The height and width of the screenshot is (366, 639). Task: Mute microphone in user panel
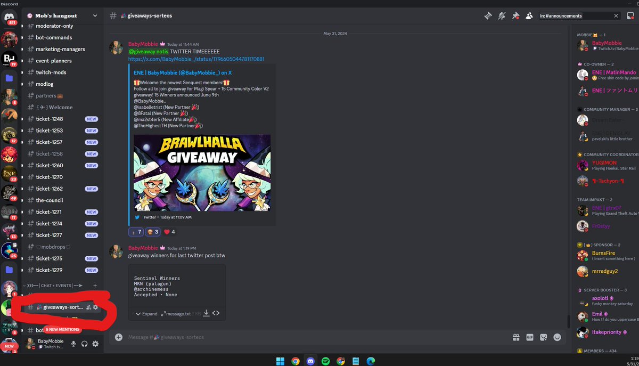pyautogui.click(x=73, y=344)
